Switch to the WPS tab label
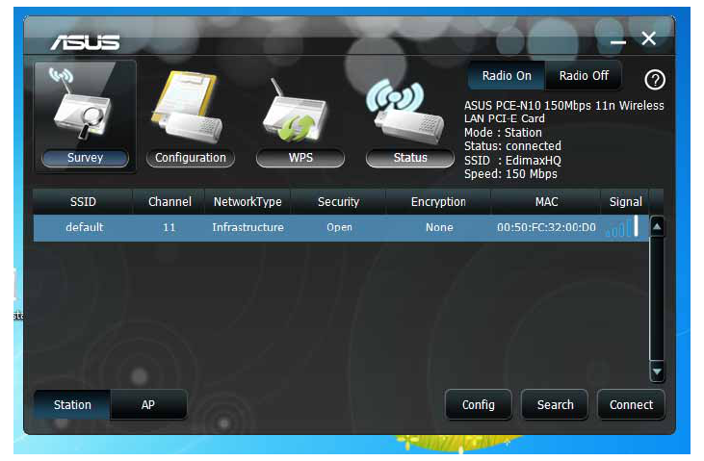Image resolution: width=704 pixels, height=461 pixels. click(x=300, y=158)
